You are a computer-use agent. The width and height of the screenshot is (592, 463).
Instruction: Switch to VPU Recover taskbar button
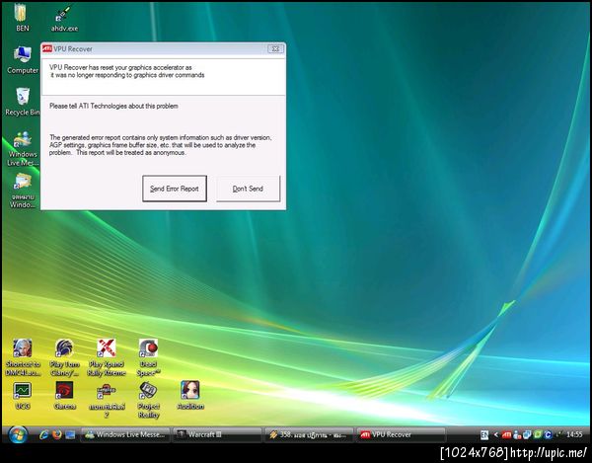click(401, 434)
